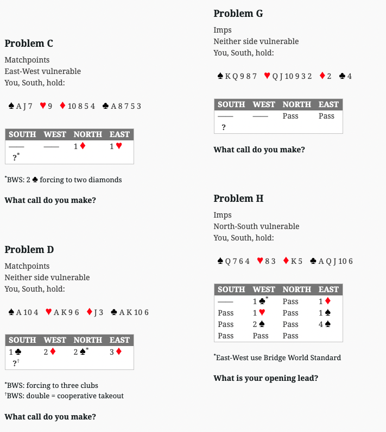386x432 pixels.
Task: Click West's 1 club opening in Problem H
Action: [x=261, y=301]
